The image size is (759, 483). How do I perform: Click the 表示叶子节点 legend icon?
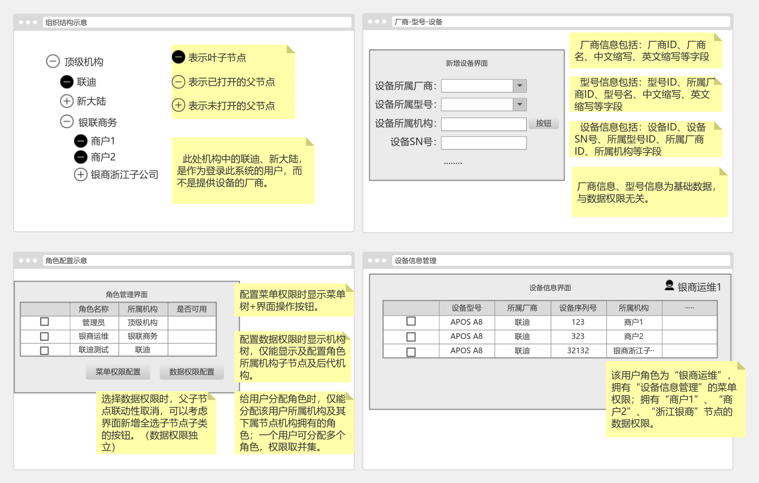pos(178,57)
